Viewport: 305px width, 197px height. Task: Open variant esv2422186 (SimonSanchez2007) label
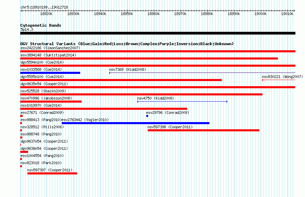click(x=50, y=48)
